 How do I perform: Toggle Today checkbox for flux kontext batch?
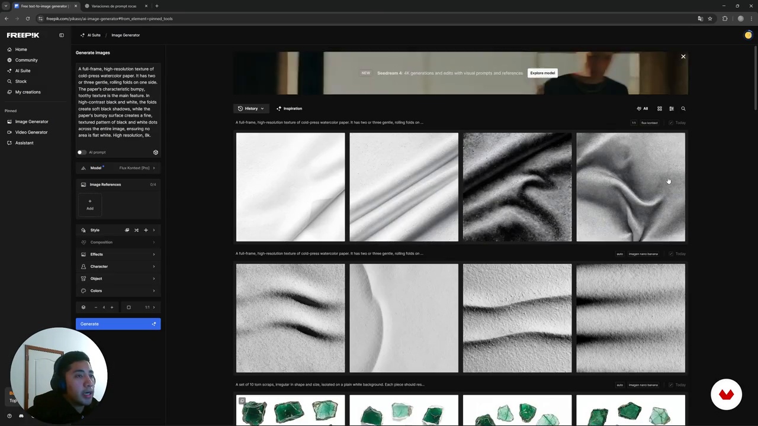pyautogui.click(x=671, y=123)
